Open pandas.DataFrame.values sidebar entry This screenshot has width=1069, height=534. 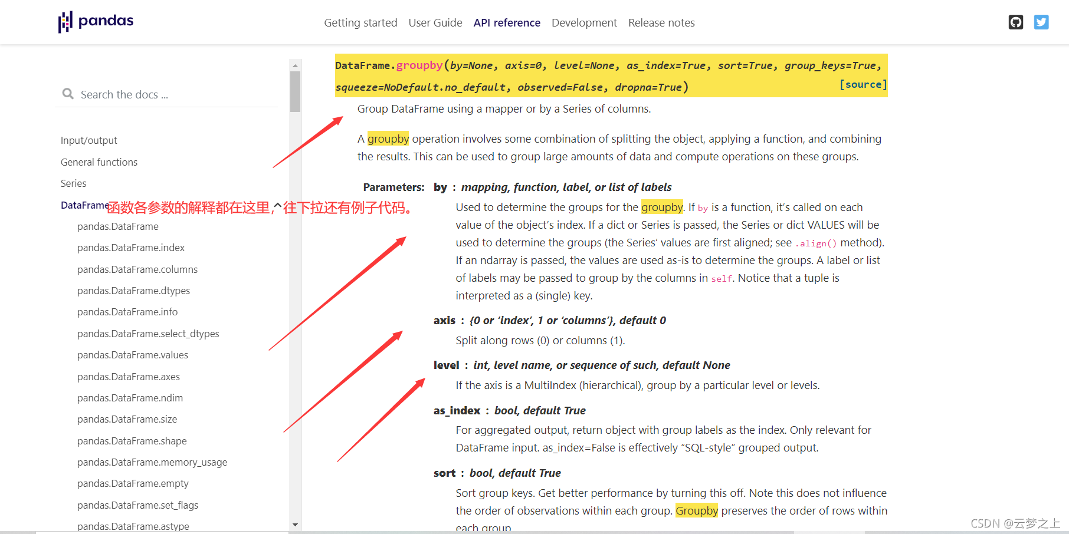coord(133,355)
